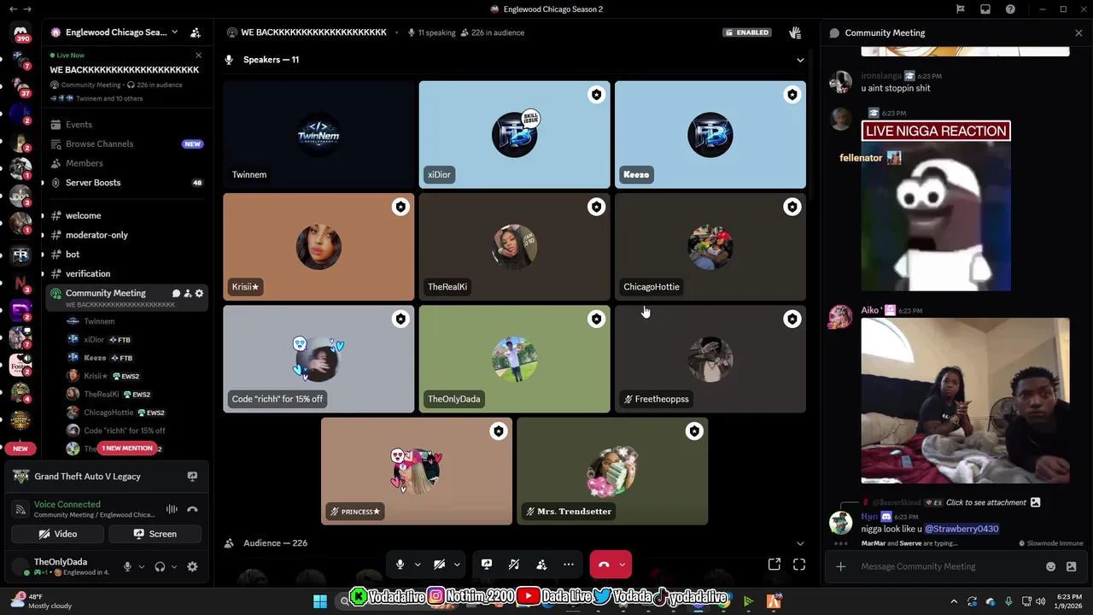Click @Strawberry0430 mention link

(x=961, y=529)
